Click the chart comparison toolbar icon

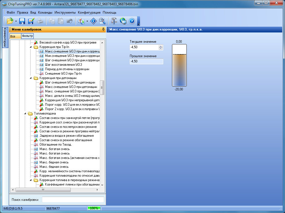[81, 21]
